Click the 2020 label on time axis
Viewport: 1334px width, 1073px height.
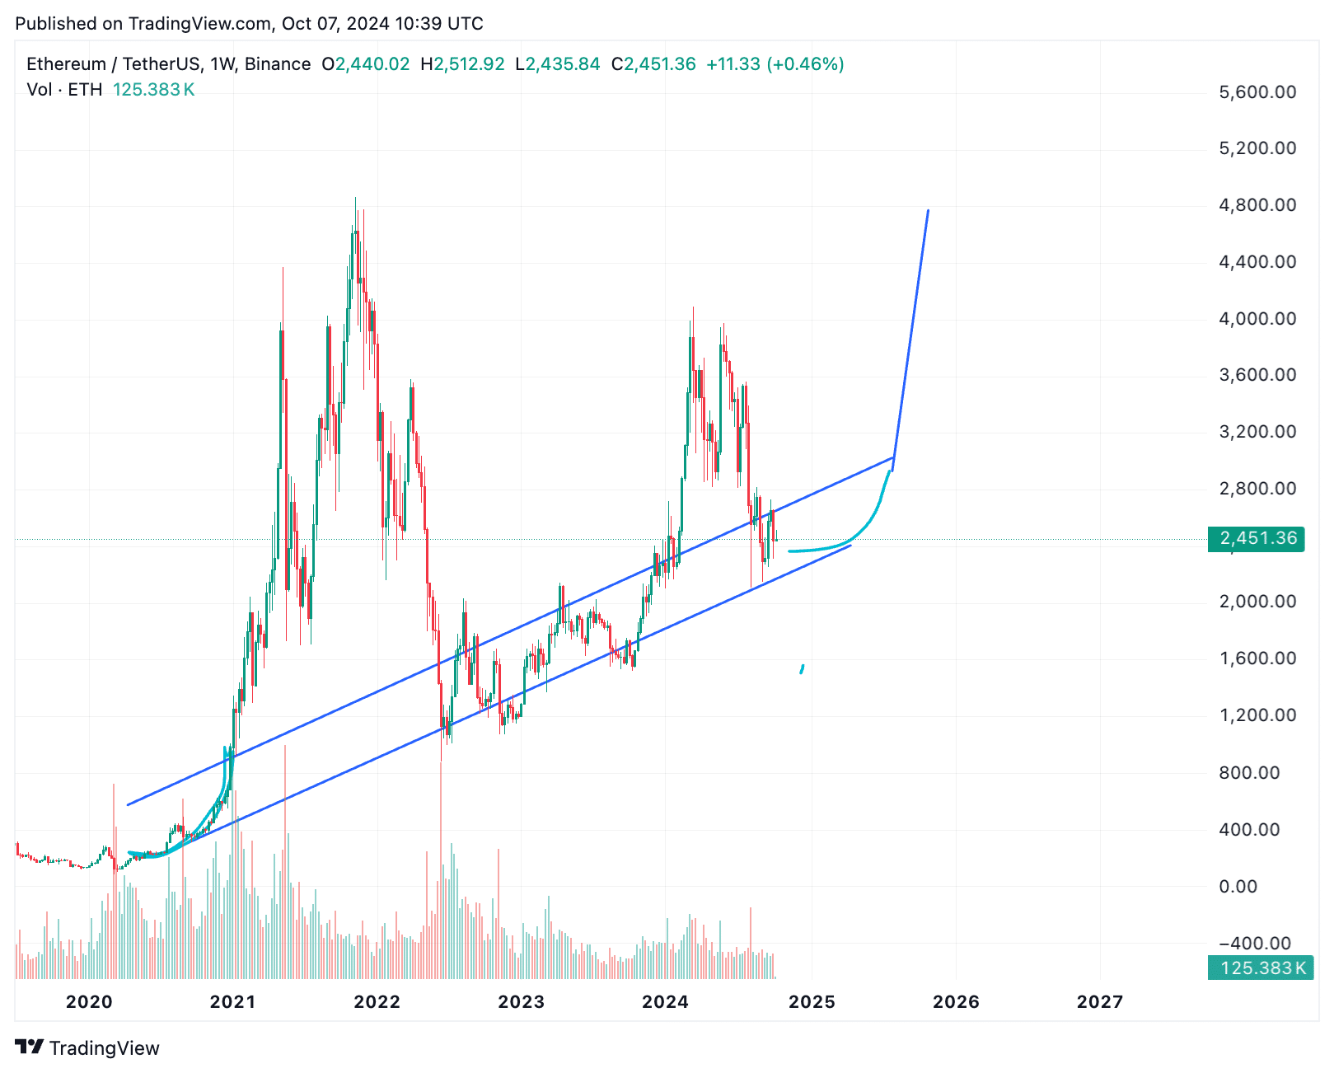(x=89, y=1001)
